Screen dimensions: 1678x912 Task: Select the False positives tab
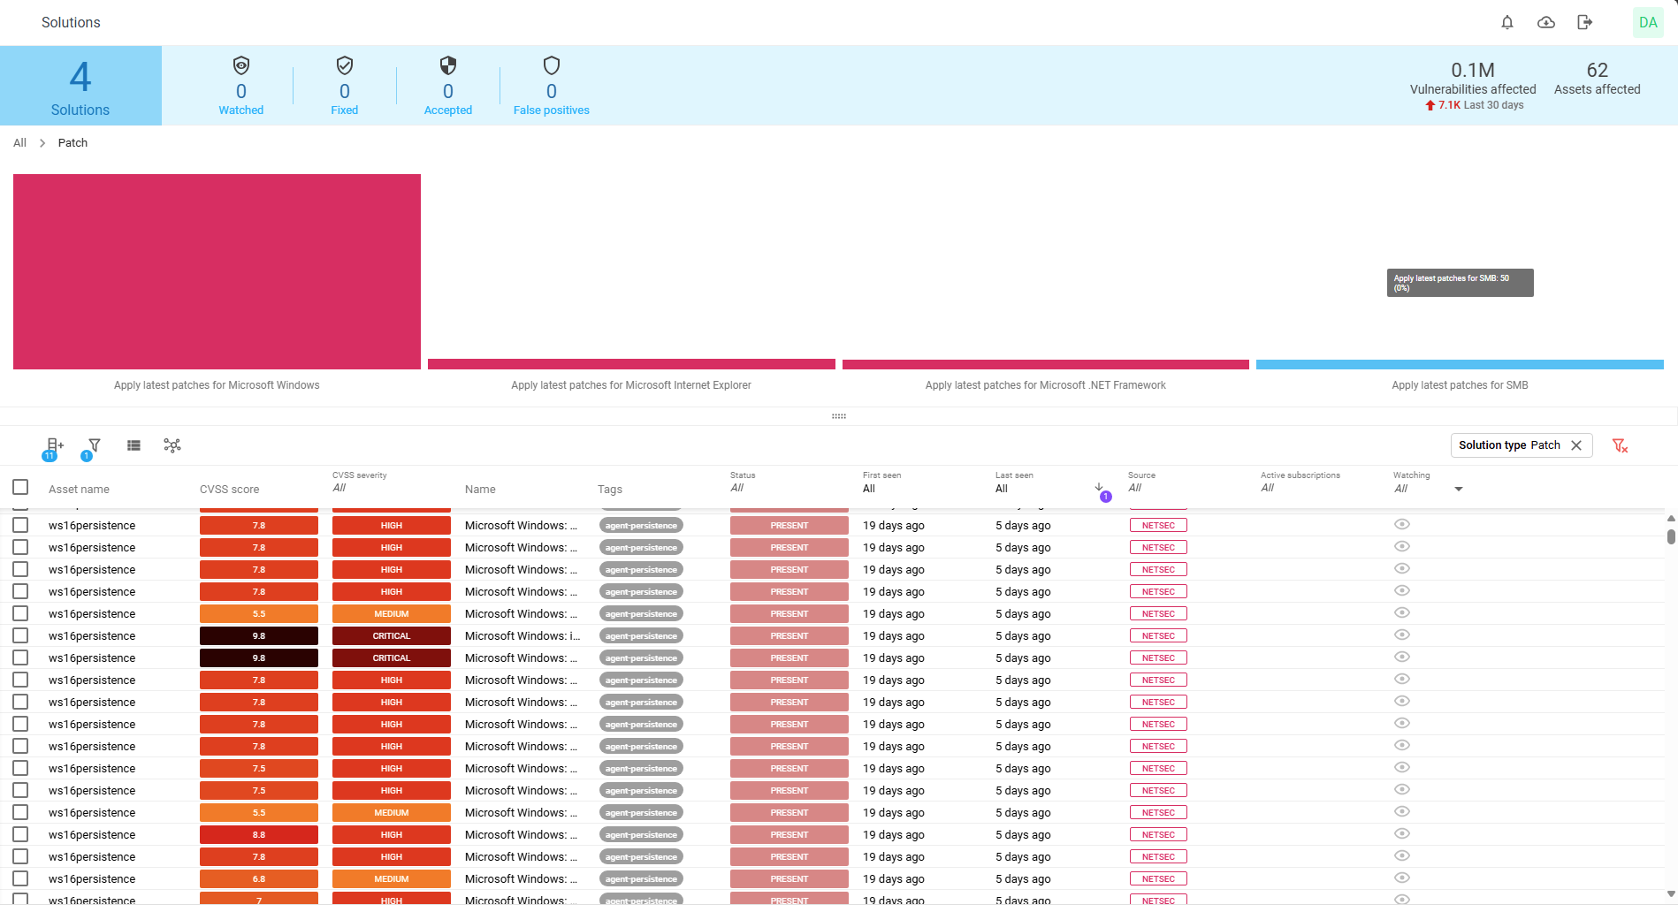[x=551, y=87]
